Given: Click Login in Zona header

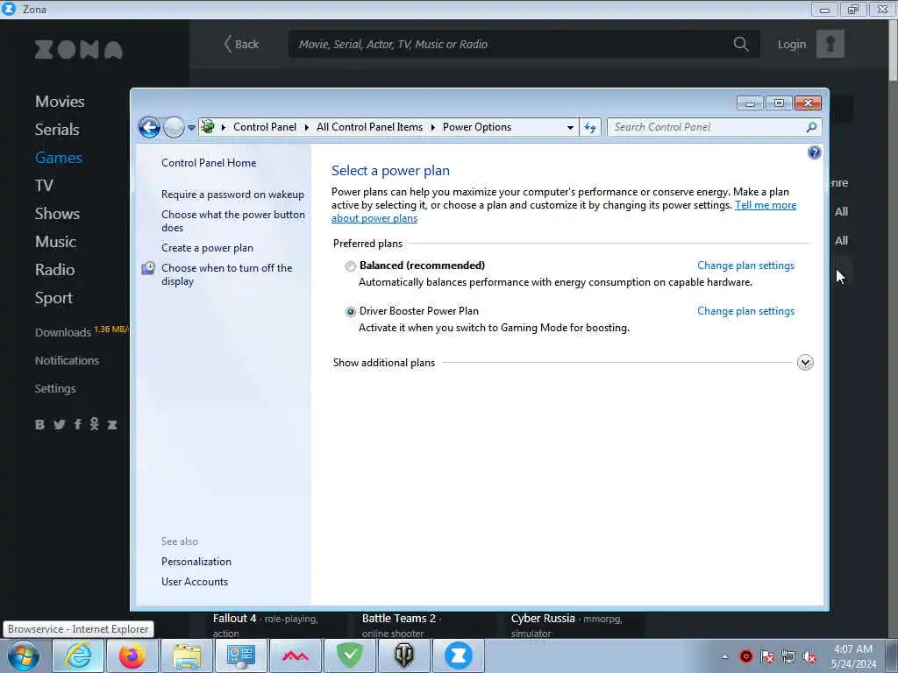Looking at the screenshot, I should tap(792, 45).
